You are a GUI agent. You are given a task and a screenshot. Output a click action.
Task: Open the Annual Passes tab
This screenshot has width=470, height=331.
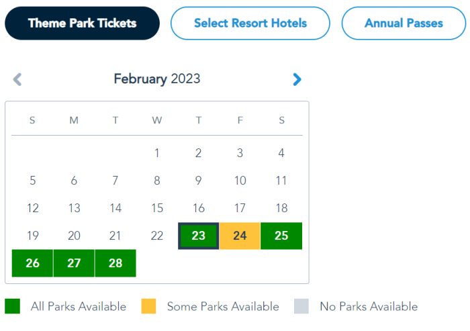point(404,23)
